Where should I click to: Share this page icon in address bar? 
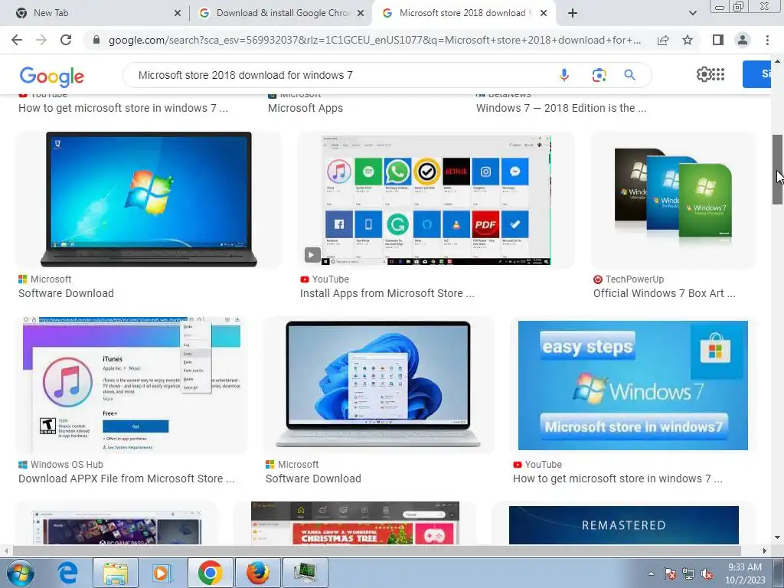[663, 40]
